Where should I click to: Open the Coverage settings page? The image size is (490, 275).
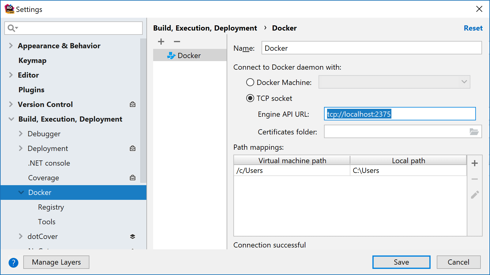coord(43,178)
